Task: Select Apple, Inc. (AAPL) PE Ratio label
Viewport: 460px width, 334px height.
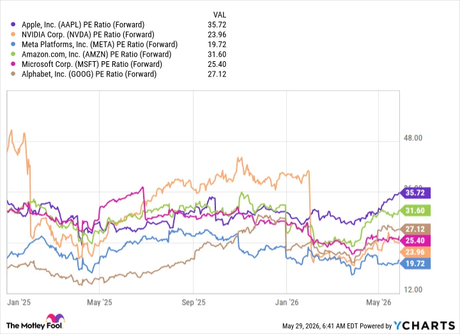Action: 83,25
